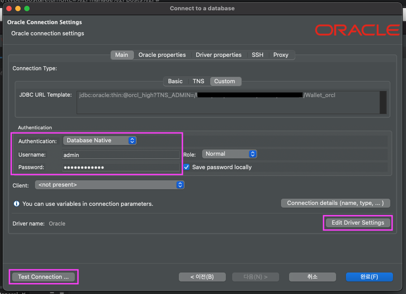Click the Oracle Connection Settings heading
The width and height of the screenshot is (406, 294).
[44, 22]
